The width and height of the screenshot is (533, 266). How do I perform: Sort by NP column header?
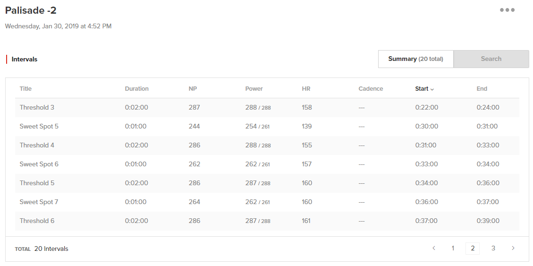click(x=193, y=89)
